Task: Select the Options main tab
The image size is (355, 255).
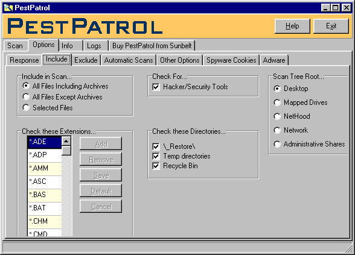Action: 43,45
